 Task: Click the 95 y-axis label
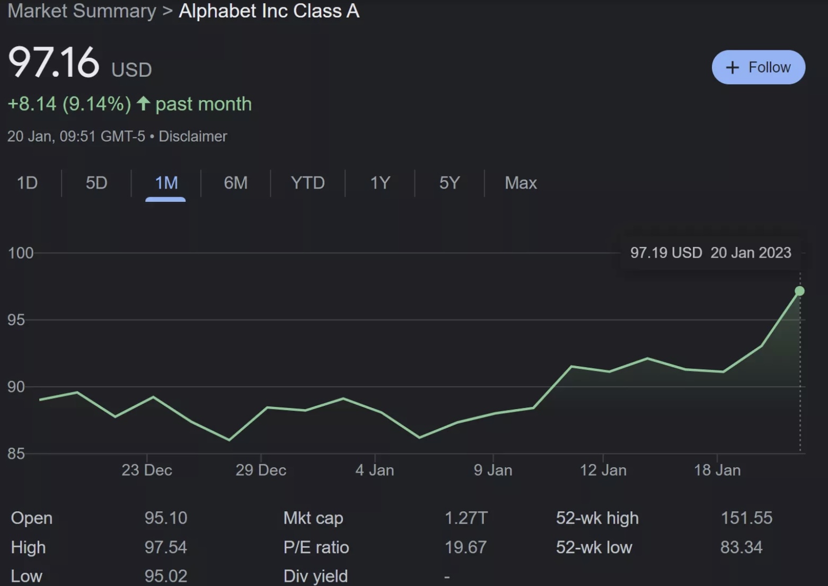pyautogui.click(x=16, y=319)
